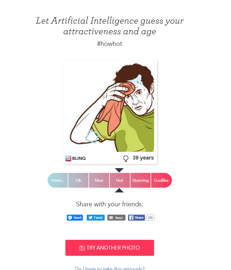Click the 28k share count bubble
231x270 pixels.
pyautogui.click(x=151, y=218)
